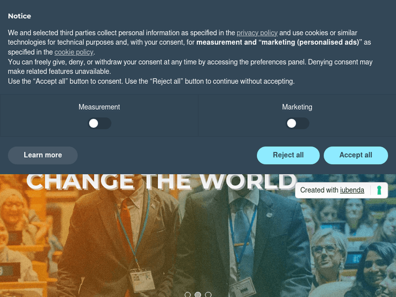Click the Notice heading
This screenshot has width=396, height=297.
point(20,16)
